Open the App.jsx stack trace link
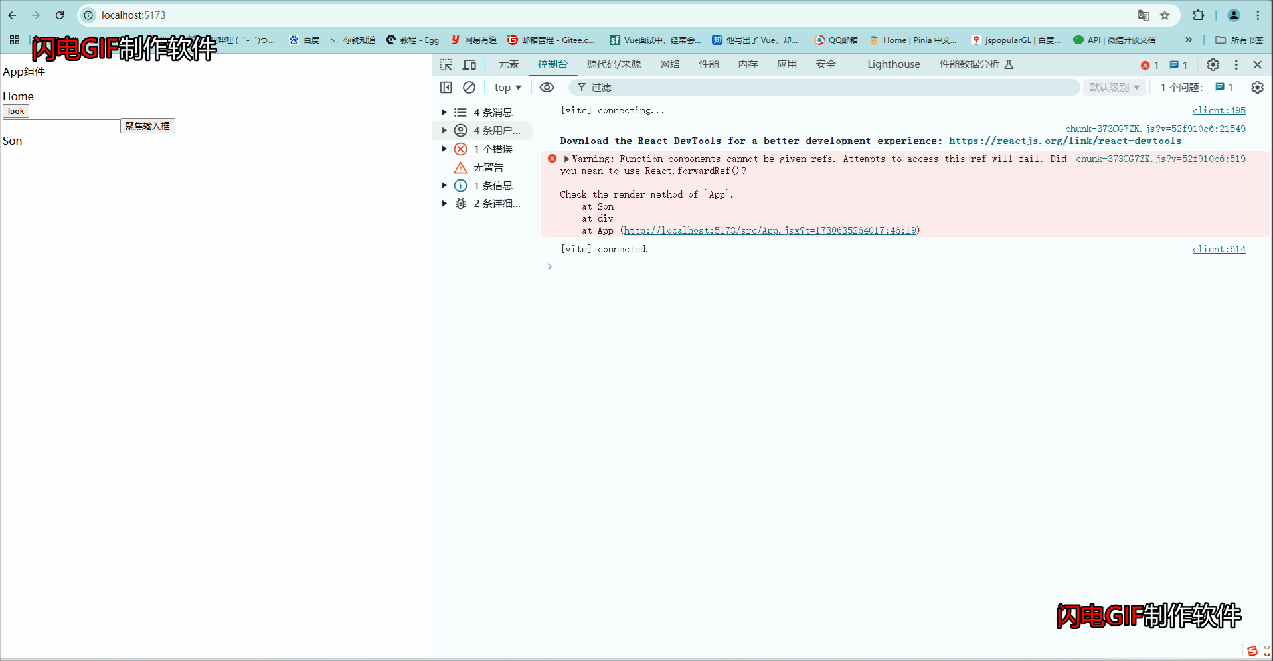1273x661 pixels. coord(770,231)
